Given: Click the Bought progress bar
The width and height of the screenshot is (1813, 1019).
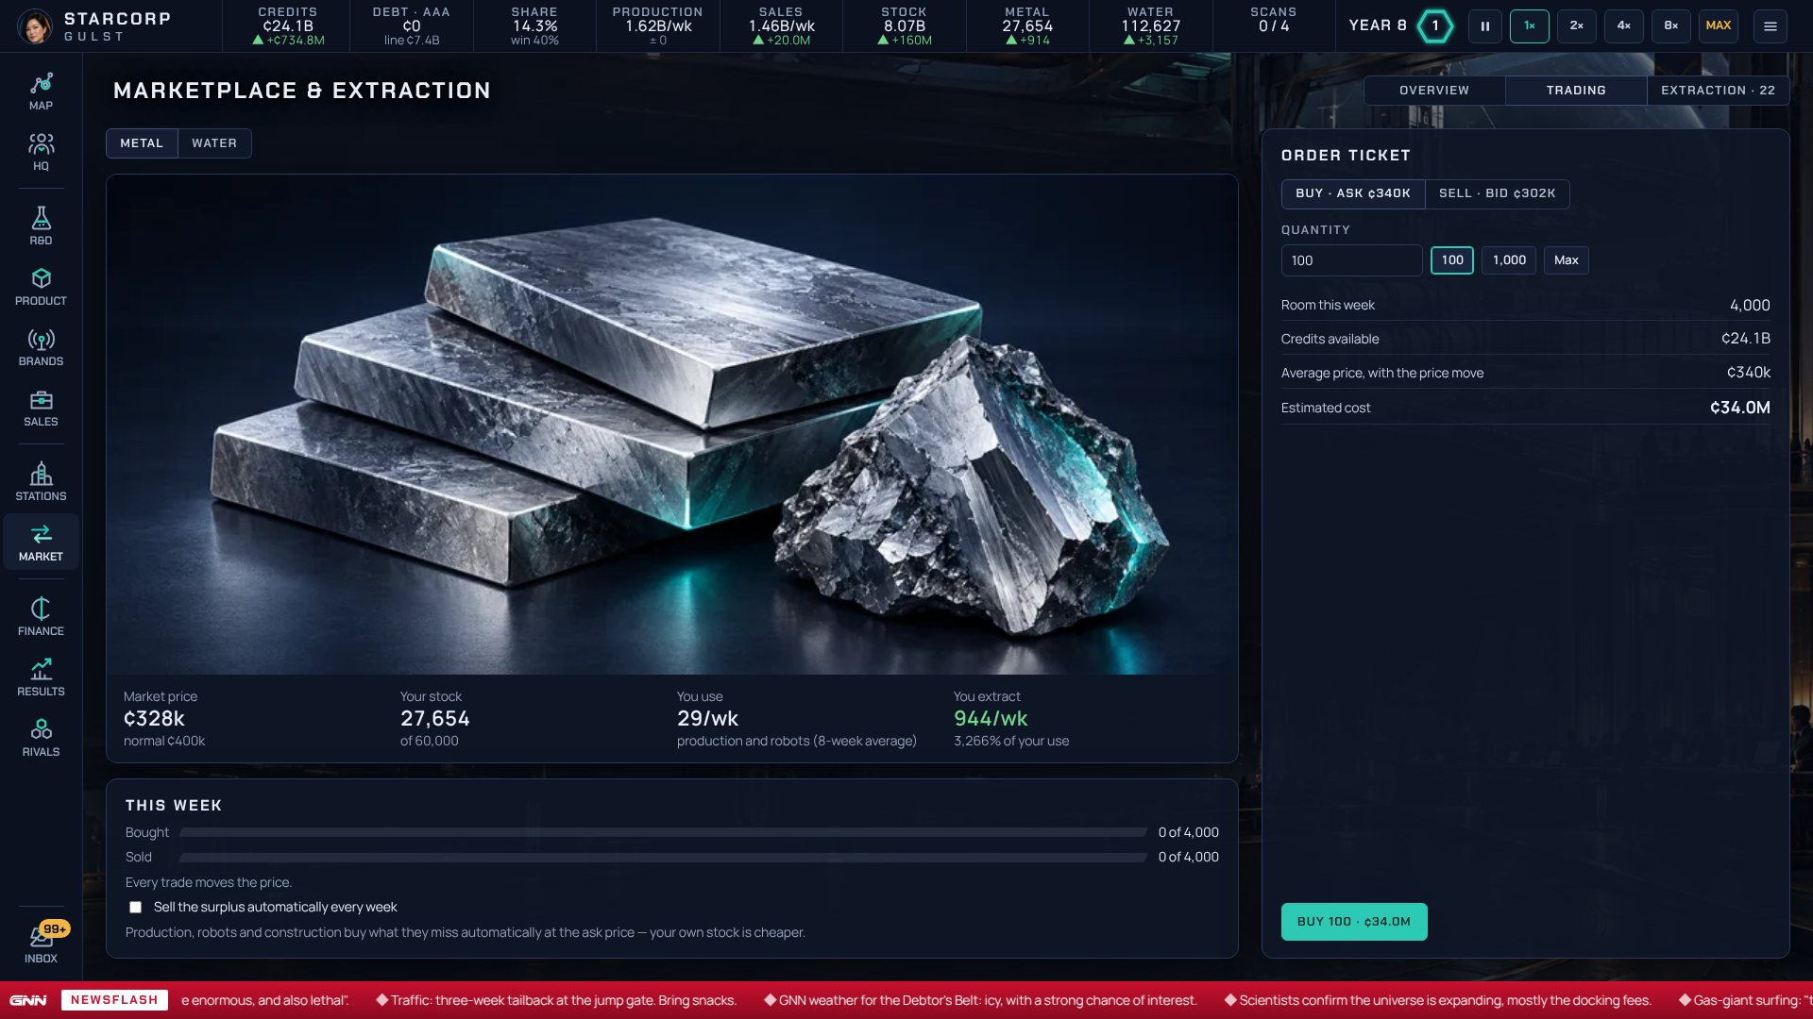Looking at the screenshot, I should tap(663, 833).
